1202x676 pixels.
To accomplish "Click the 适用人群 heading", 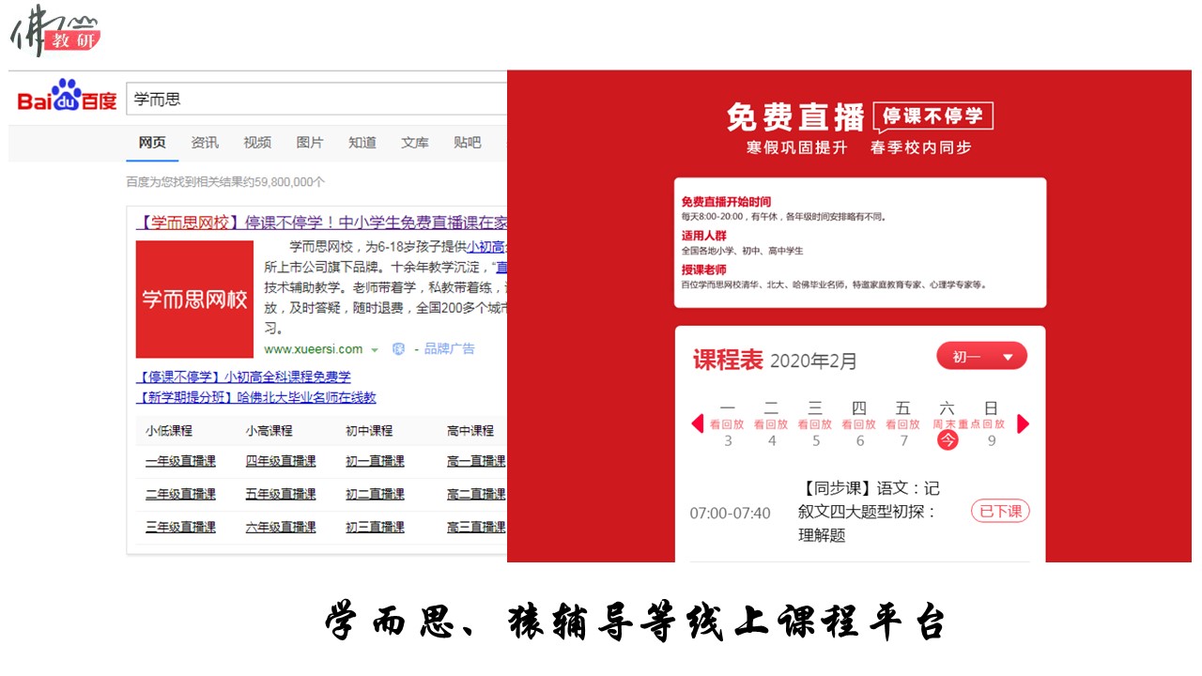I will pos(704,236).
